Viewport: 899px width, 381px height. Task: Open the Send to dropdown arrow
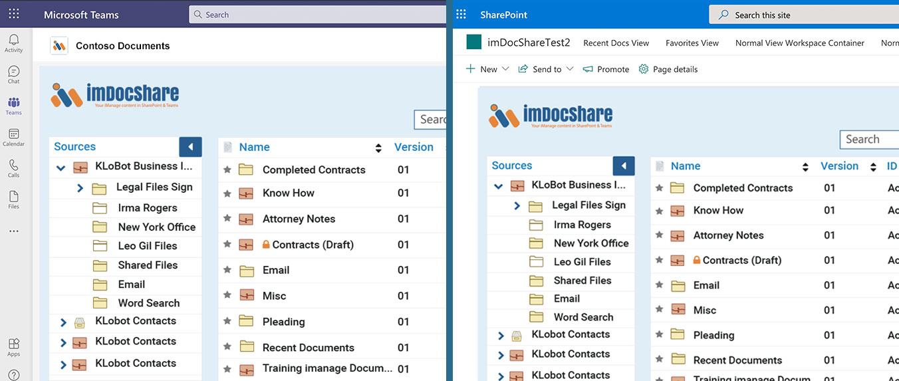(570, 69)
